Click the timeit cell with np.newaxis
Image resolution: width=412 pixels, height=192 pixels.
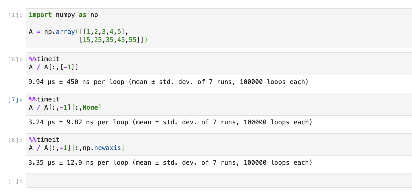point(219,145)
